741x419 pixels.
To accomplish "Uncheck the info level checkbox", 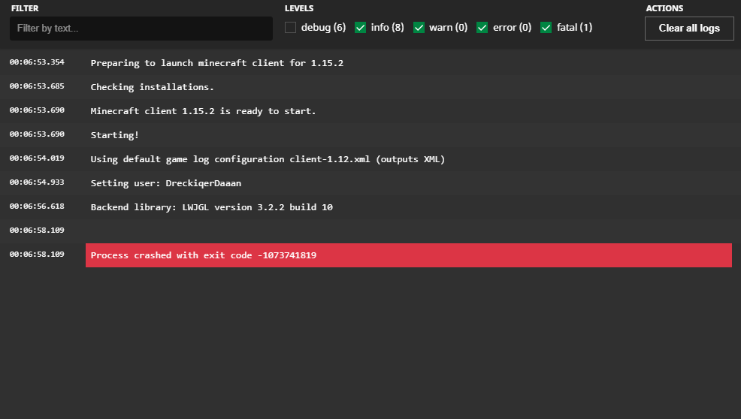I will 361,28.
